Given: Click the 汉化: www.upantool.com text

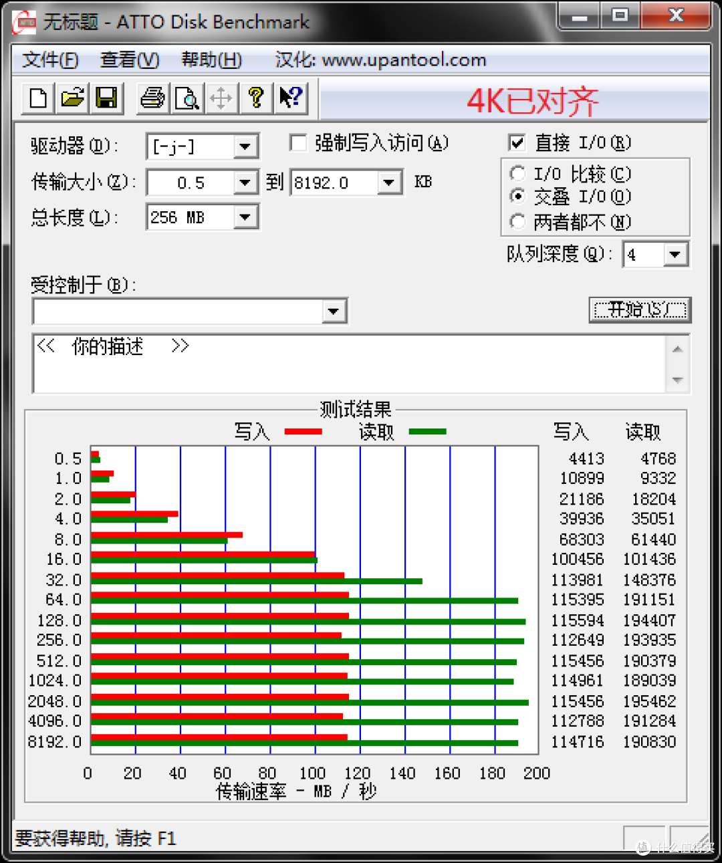Looking at the screenshot, I should (x=380, y=60).
